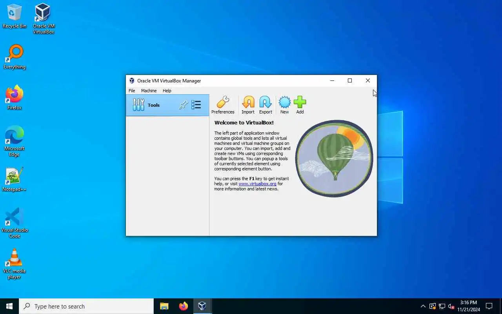The height and width of the screenshot is (314, 502).
Task: Open the Tools list menu icon
Action: [x=196, y=105]
